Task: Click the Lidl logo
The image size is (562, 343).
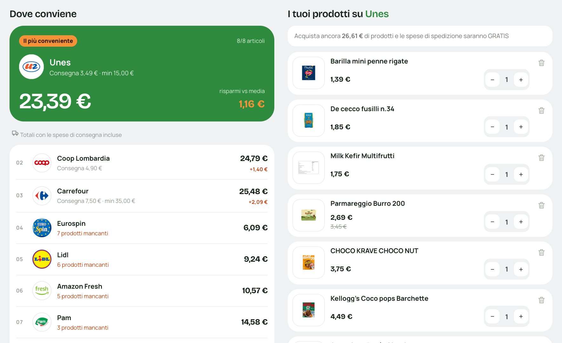Action: coord(42,259)
